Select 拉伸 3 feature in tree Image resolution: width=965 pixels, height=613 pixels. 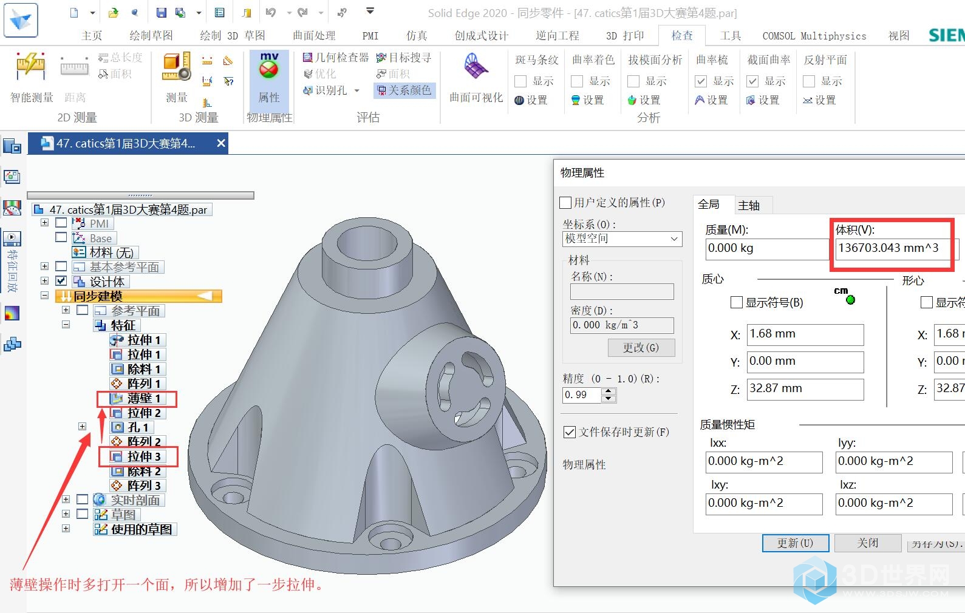(137, 456)
